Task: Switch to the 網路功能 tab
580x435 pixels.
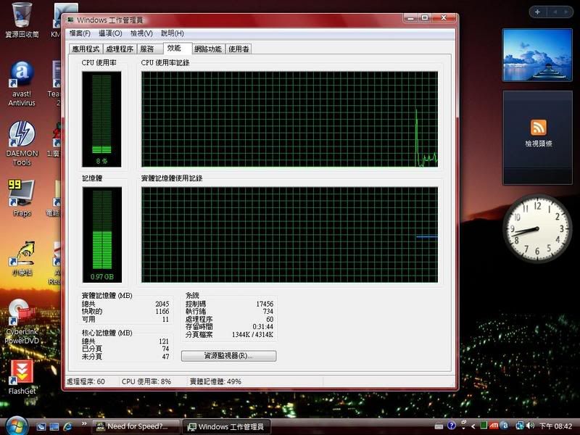Action: pyautogui.click(x=209, y=49)
